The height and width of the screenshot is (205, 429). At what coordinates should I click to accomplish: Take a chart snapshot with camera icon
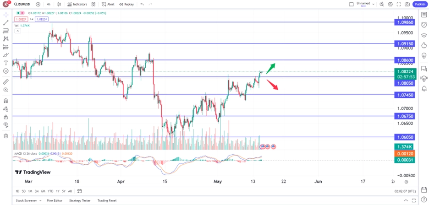tap(407, 5)
